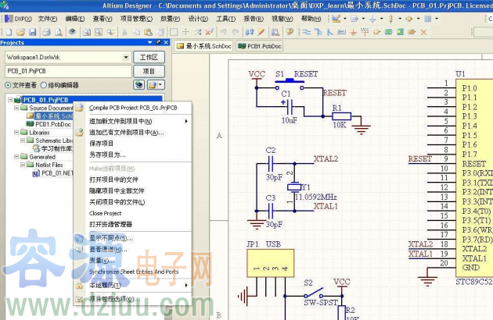The height and width of the screenshot is (320, 493).
Task: Click the PCB_01.PrjPCB filename field
Action: click(67, 71)
